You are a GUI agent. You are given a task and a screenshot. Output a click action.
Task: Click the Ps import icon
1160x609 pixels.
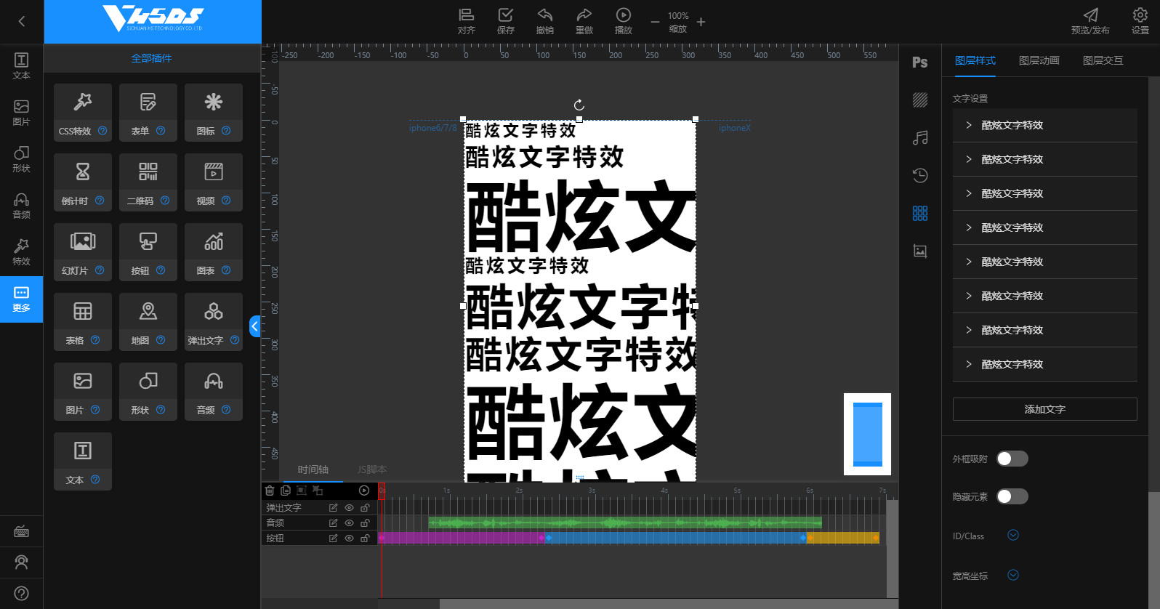tap(919, 62)
